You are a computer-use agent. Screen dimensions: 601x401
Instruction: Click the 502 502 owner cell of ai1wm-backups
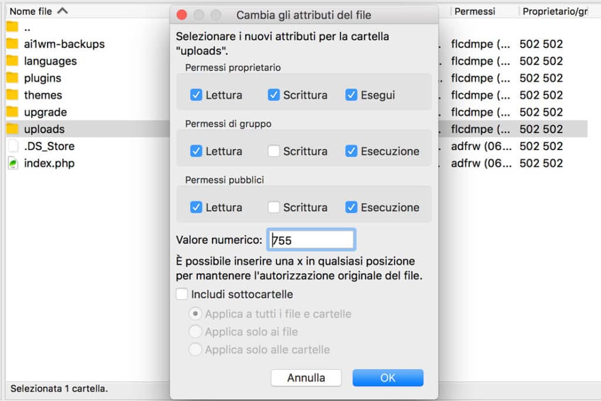(541, 44)
